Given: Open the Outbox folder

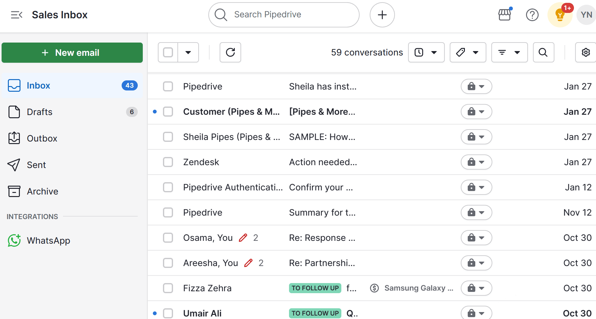Looking at the screenshot, I should click(x=72, y=138).
